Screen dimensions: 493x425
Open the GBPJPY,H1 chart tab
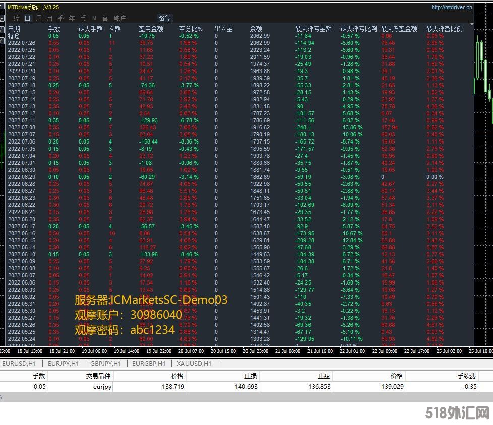[106, 364]
